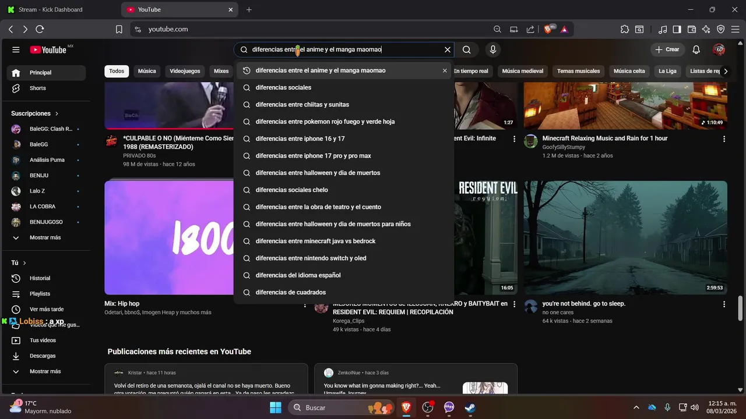The image size is (746, 419).
Task: Open Tus videos
Action: (x=46, y=340)
